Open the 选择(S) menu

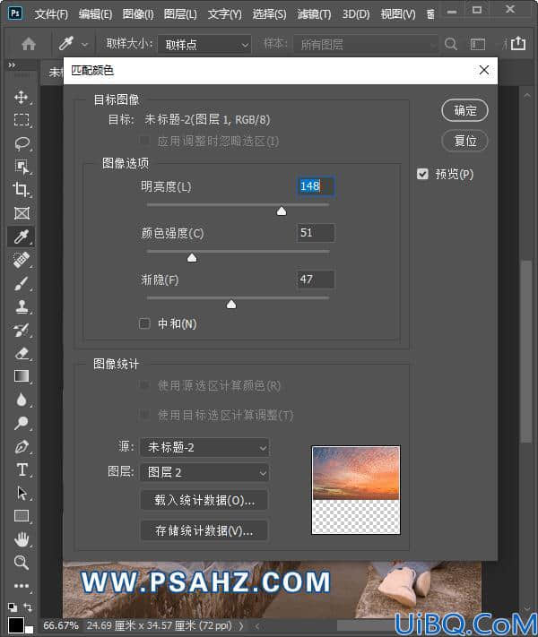(269, 14)
